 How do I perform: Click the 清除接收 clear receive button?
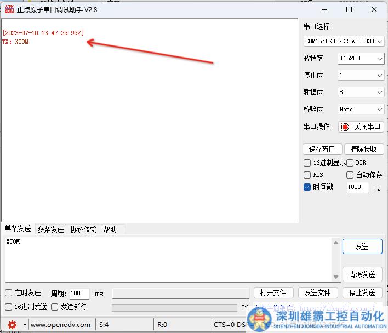click(363, 149)
